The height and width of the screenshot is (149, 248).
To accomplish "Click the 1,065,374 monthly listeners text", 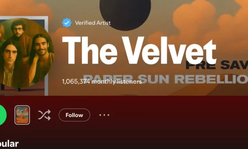I will point(102,81).
